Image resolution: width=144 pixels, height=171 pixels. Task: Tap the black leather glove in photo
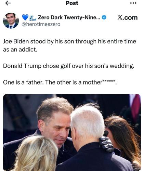[106, 144]
